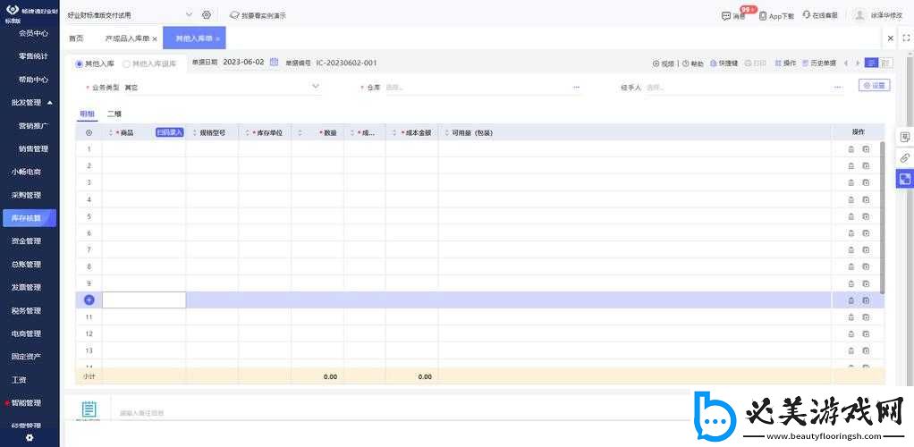Open 在线客服 online support
The height and width of the screenshot is (447, 914).
tap(820, 15)
